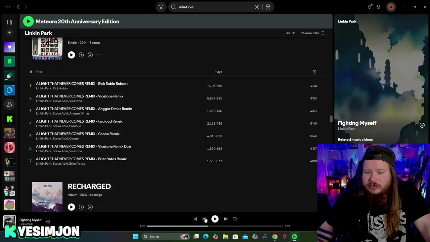Image resolution: width=430 pixels, height=242 pixels.
Task: Open Microsoft Edge from taskbar
Action: coord(206,237)
